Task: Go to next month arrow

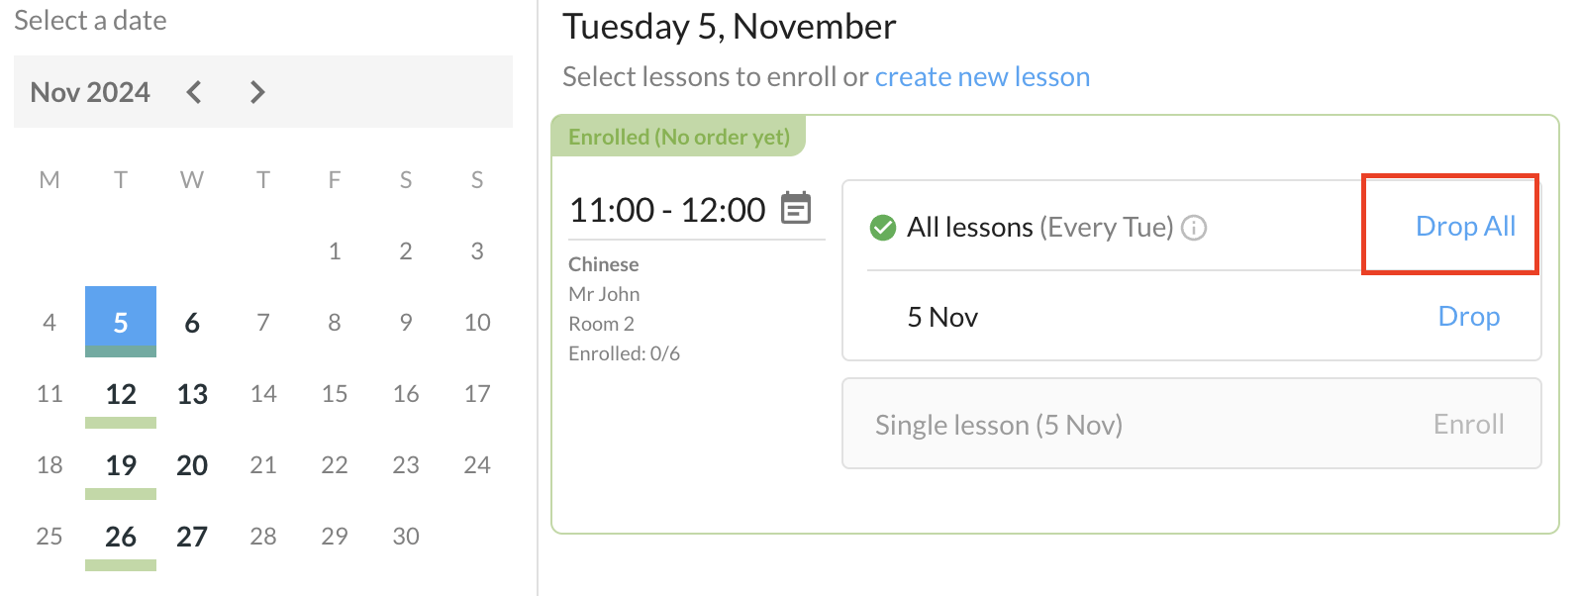Action: (x=257, y=92)
